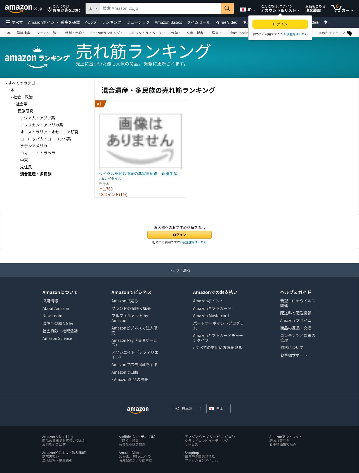This screenshot has width=359, height=473.
Task: Click the bottom ログイン recommendation button
Action: [179, 235]
